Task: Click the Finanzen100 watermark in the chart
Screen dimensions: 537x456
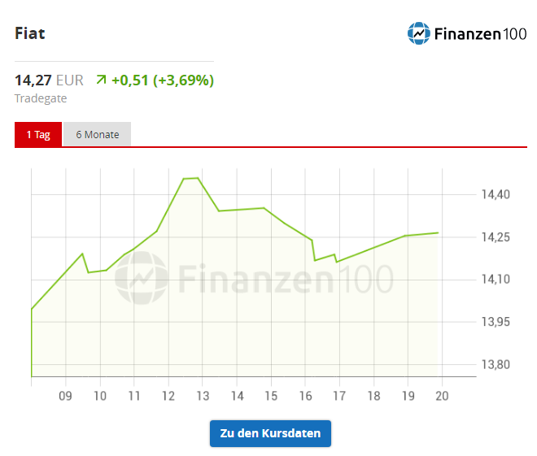Action: pos(254,279)
